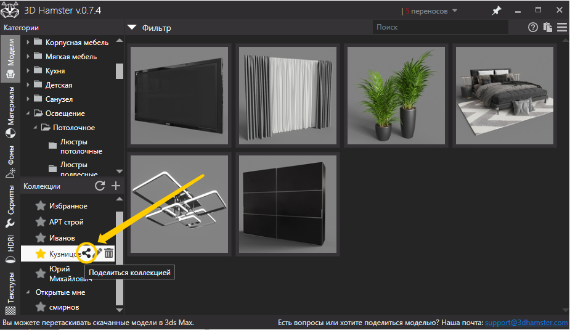Click the collections list scrollbar thumb

click(x=119, y=258)
